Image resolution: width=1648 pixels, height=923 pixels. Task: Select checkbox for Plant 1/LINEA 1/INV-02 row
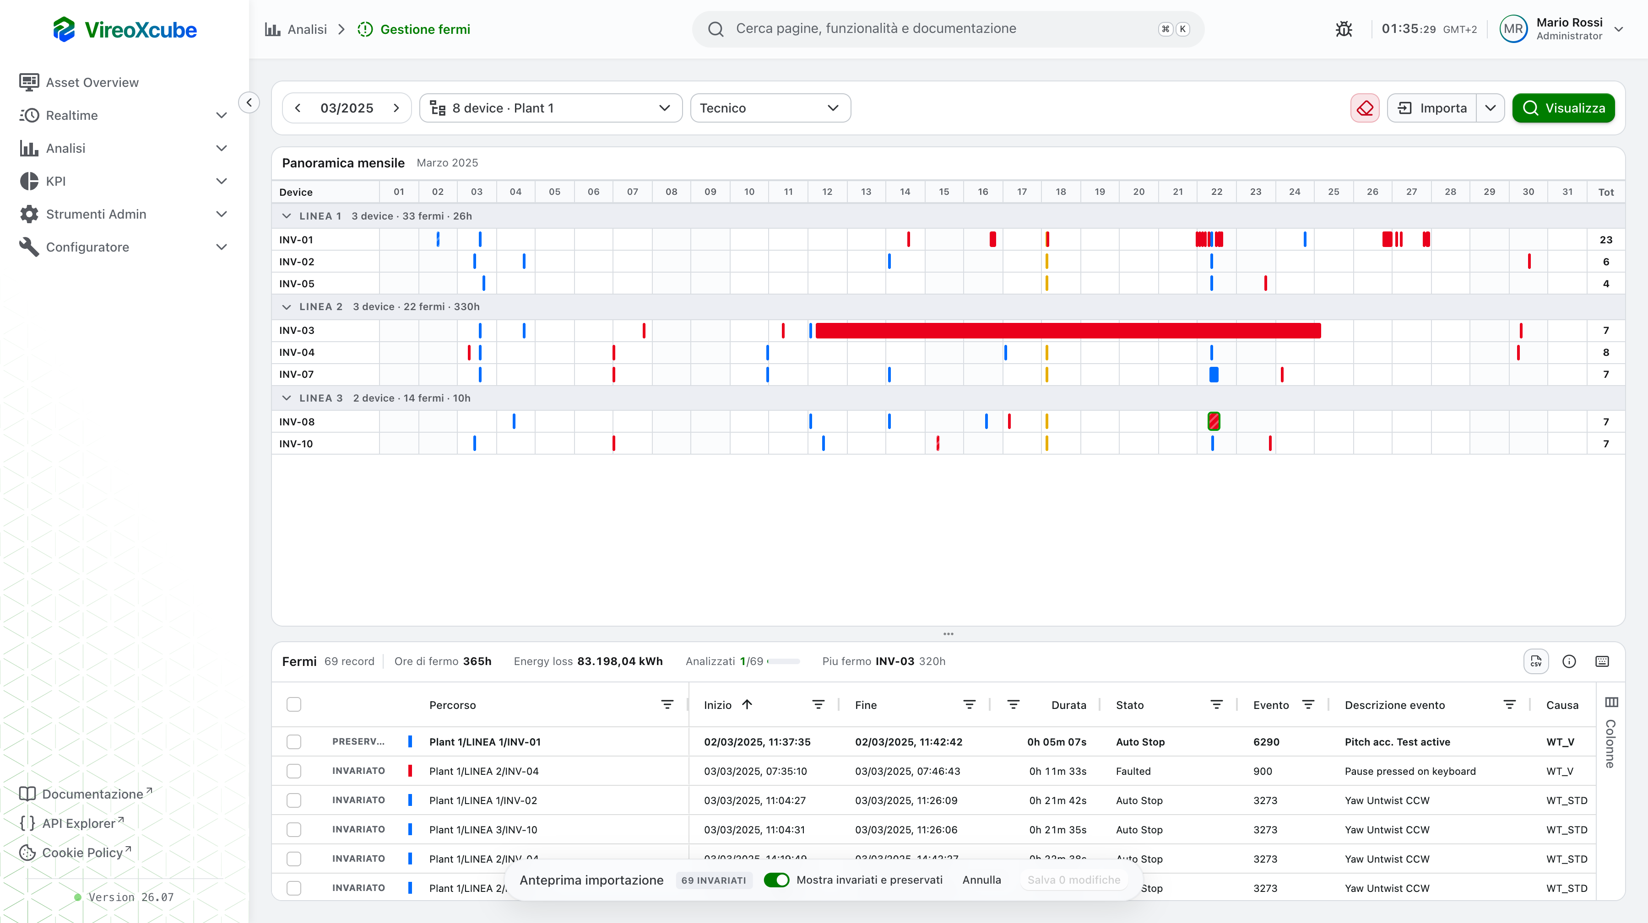tap(293, 800)
